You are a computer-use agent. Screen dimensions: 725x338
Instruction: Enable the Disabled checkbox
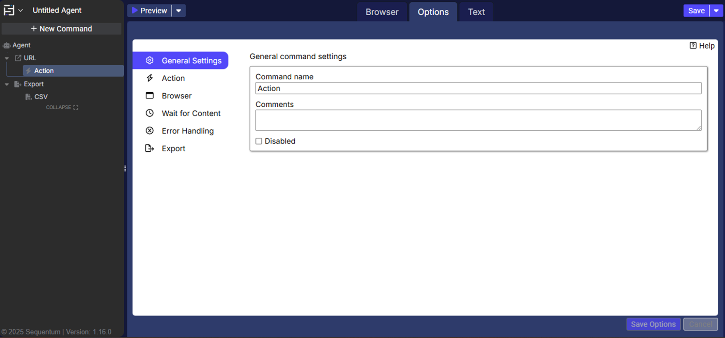(x=259, y=141)
